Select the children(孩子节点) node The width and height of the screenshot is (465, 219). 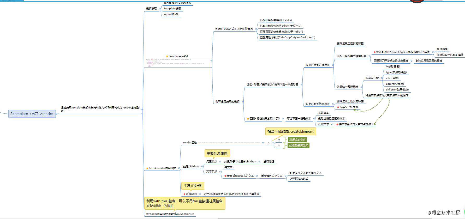click(x=397, y=90)
